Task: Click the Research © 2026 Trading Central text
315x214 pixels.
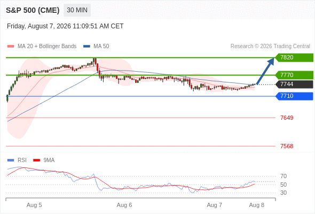Action: pos(270,47)
